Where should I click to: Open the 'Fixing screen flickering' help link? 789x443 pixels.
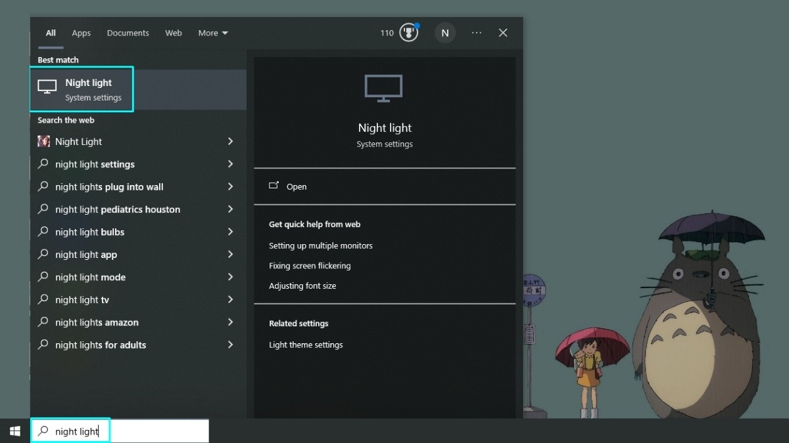(x=310, y=266)
